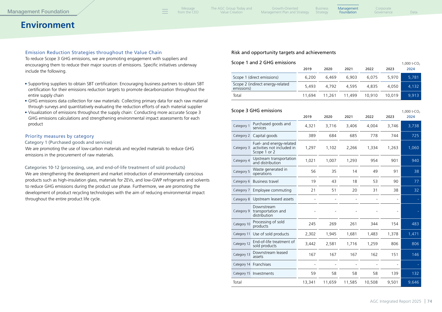
Task: Click the 9,913 total for 2024
Action: [413, 95]
